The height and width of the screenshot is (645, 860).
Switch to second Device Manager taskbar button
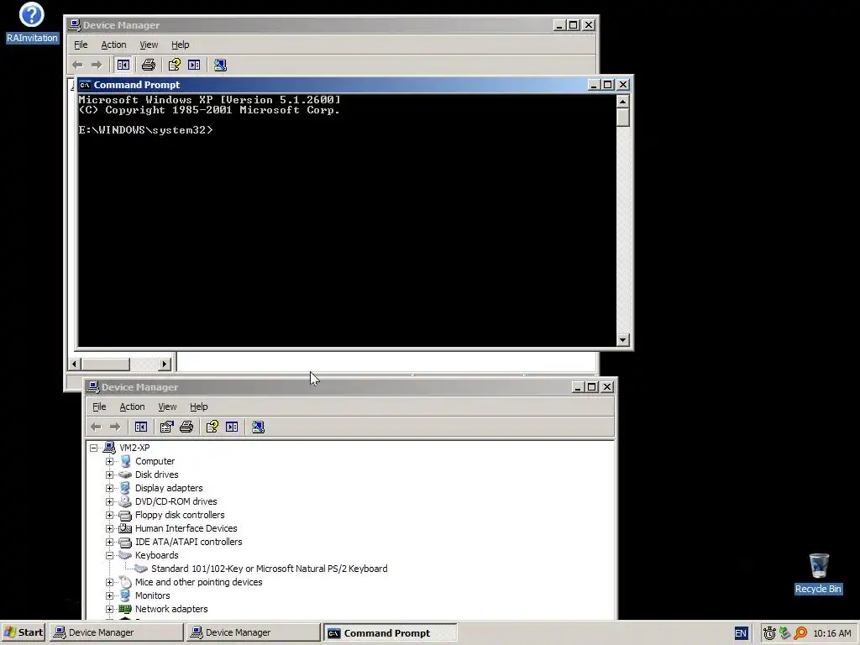click(x=253, y=633)
